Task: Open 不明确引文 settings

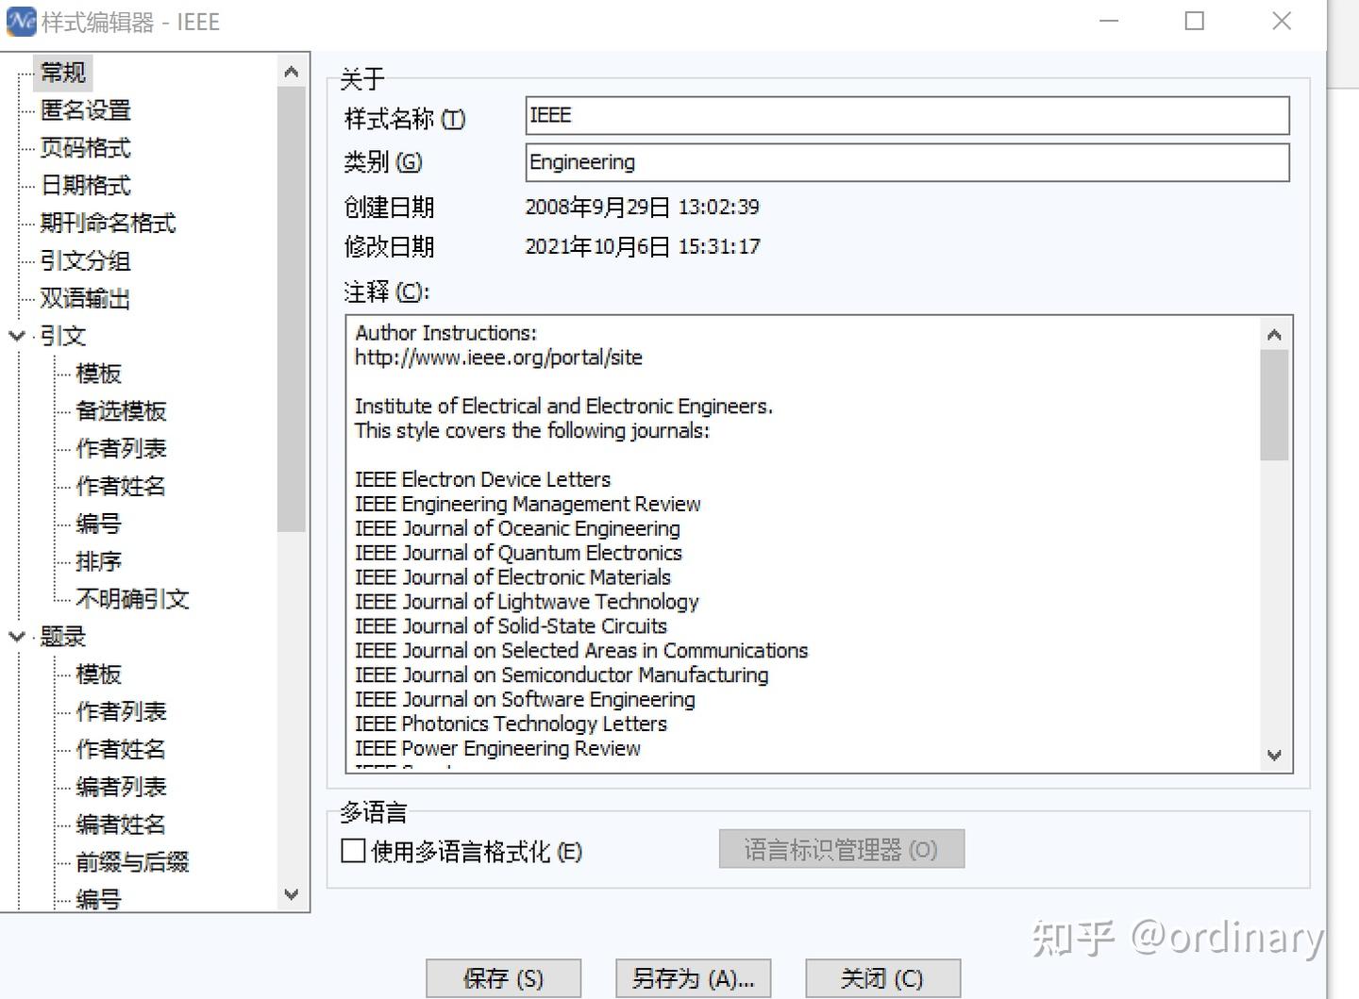Action: (132, 599)
